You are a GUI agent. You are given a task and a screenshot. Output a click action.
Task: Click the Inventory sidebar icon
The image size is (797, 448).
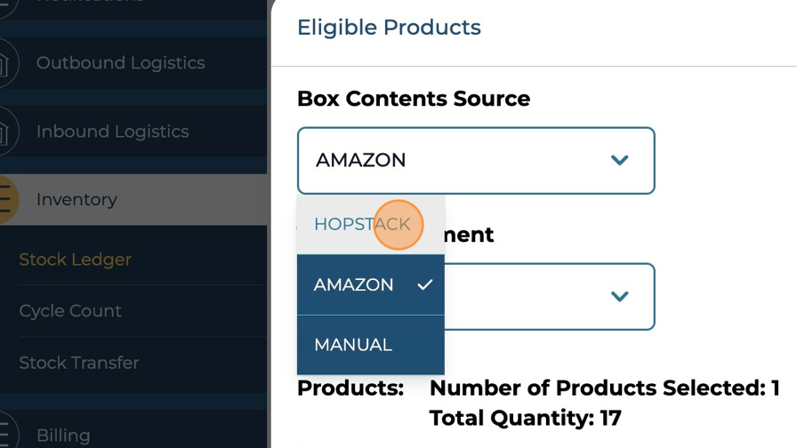[5, 199]
